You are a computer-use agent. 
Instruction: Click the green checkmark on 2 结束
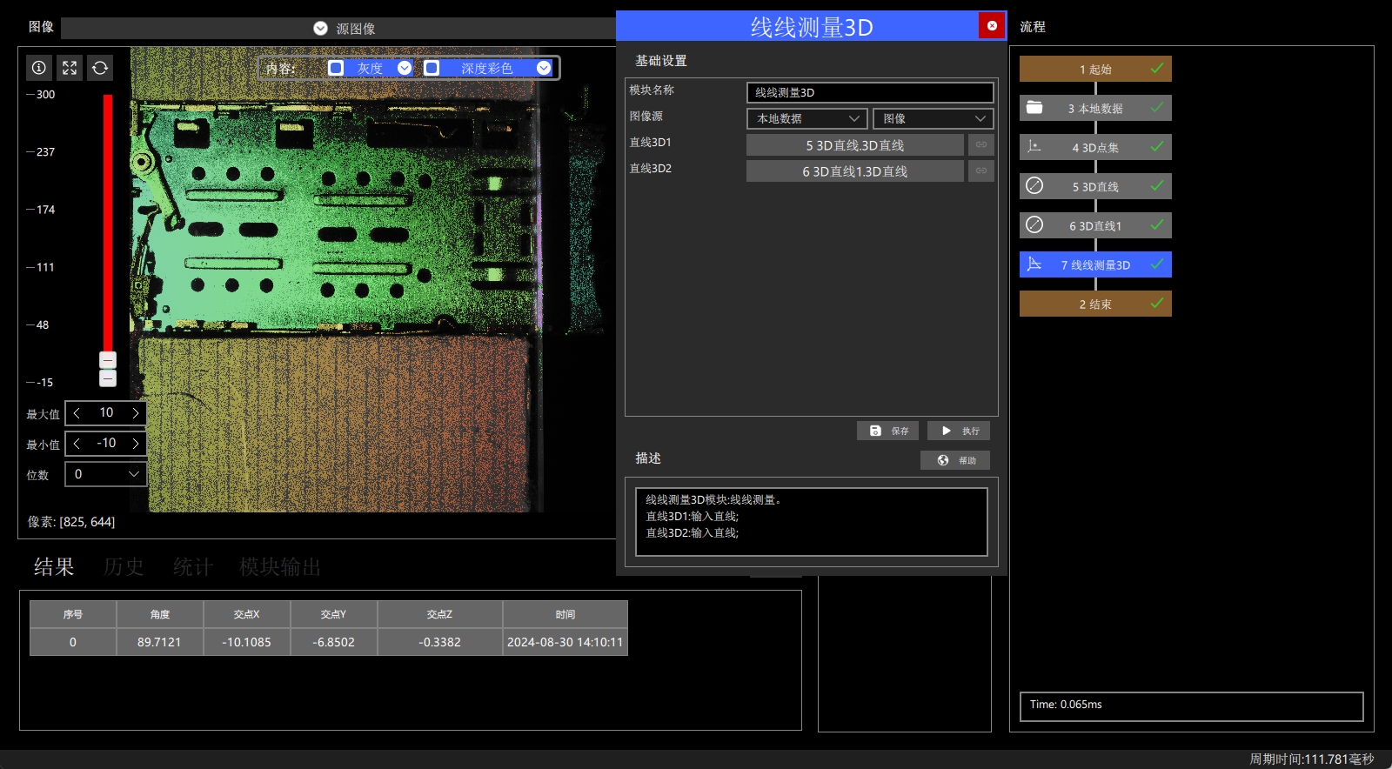[x=1157, y=303]
